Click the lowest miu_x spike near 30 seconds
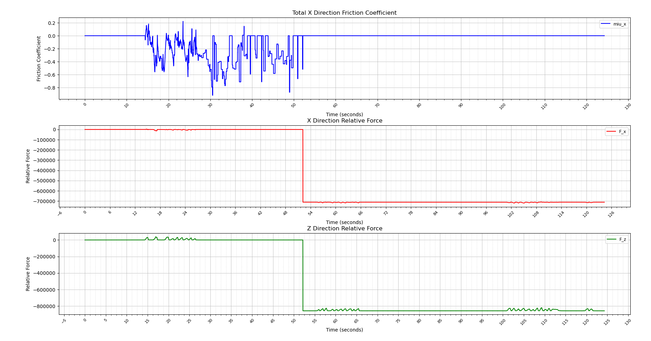This screenshot has width=651, height=341. click(212, 95)
